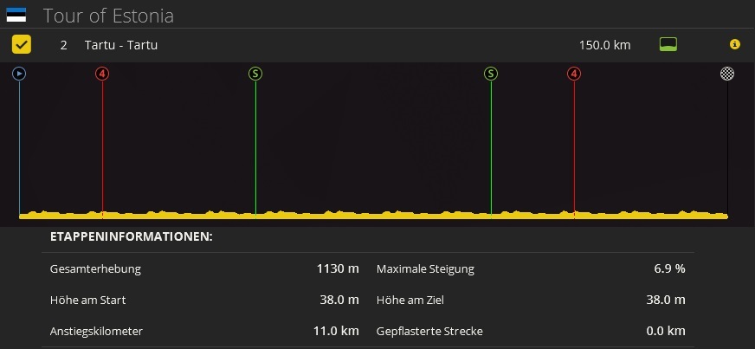Select the first green sprint marker
The image size is (755, 349).
pos(255,74)
